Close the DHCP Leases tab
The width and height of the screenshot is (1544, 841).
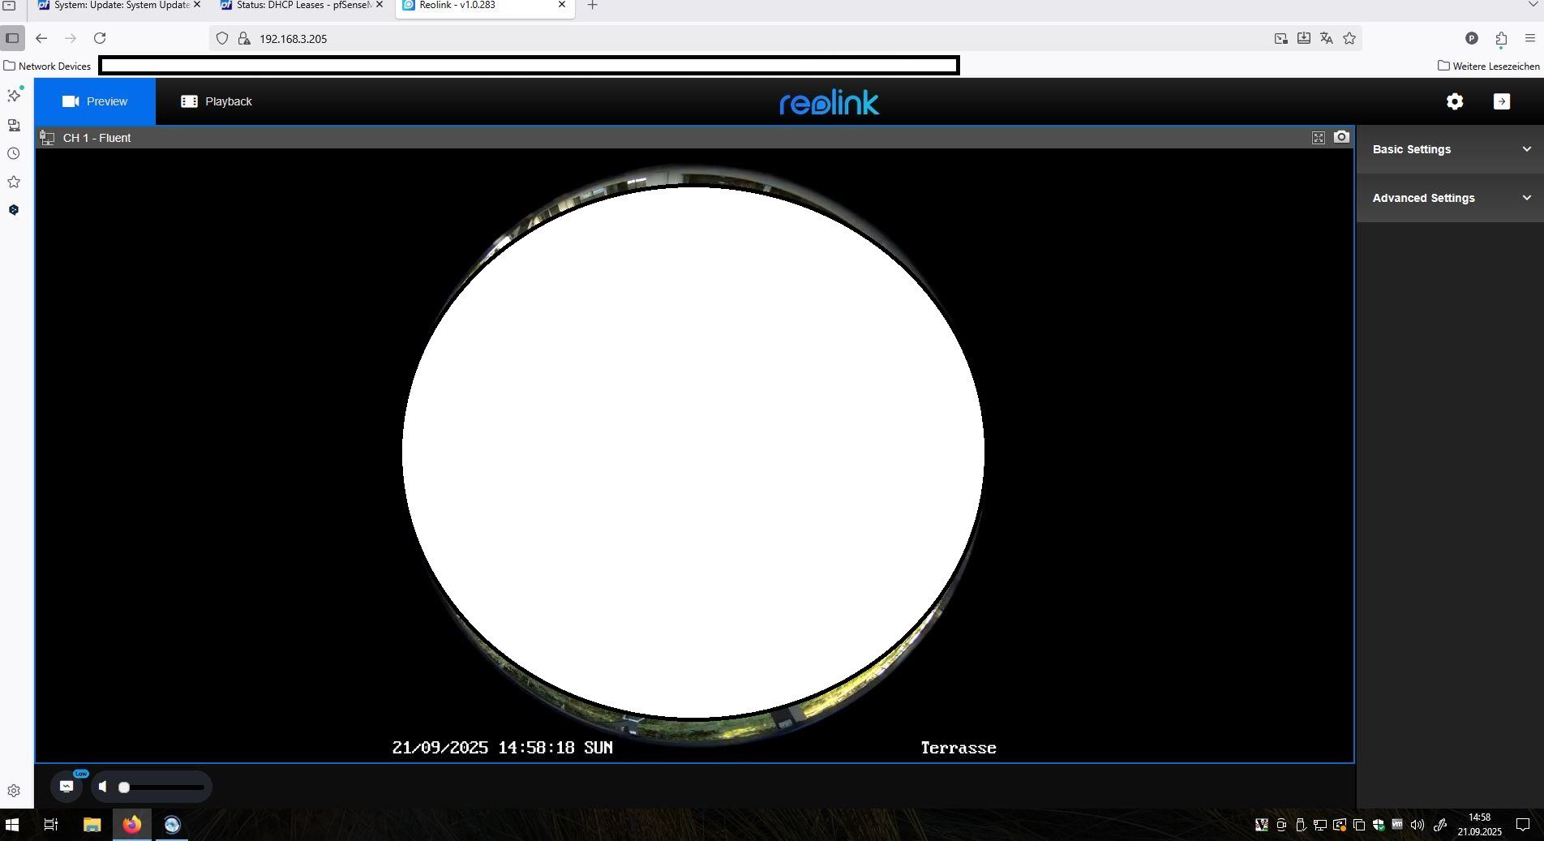[x=379, y=5]
